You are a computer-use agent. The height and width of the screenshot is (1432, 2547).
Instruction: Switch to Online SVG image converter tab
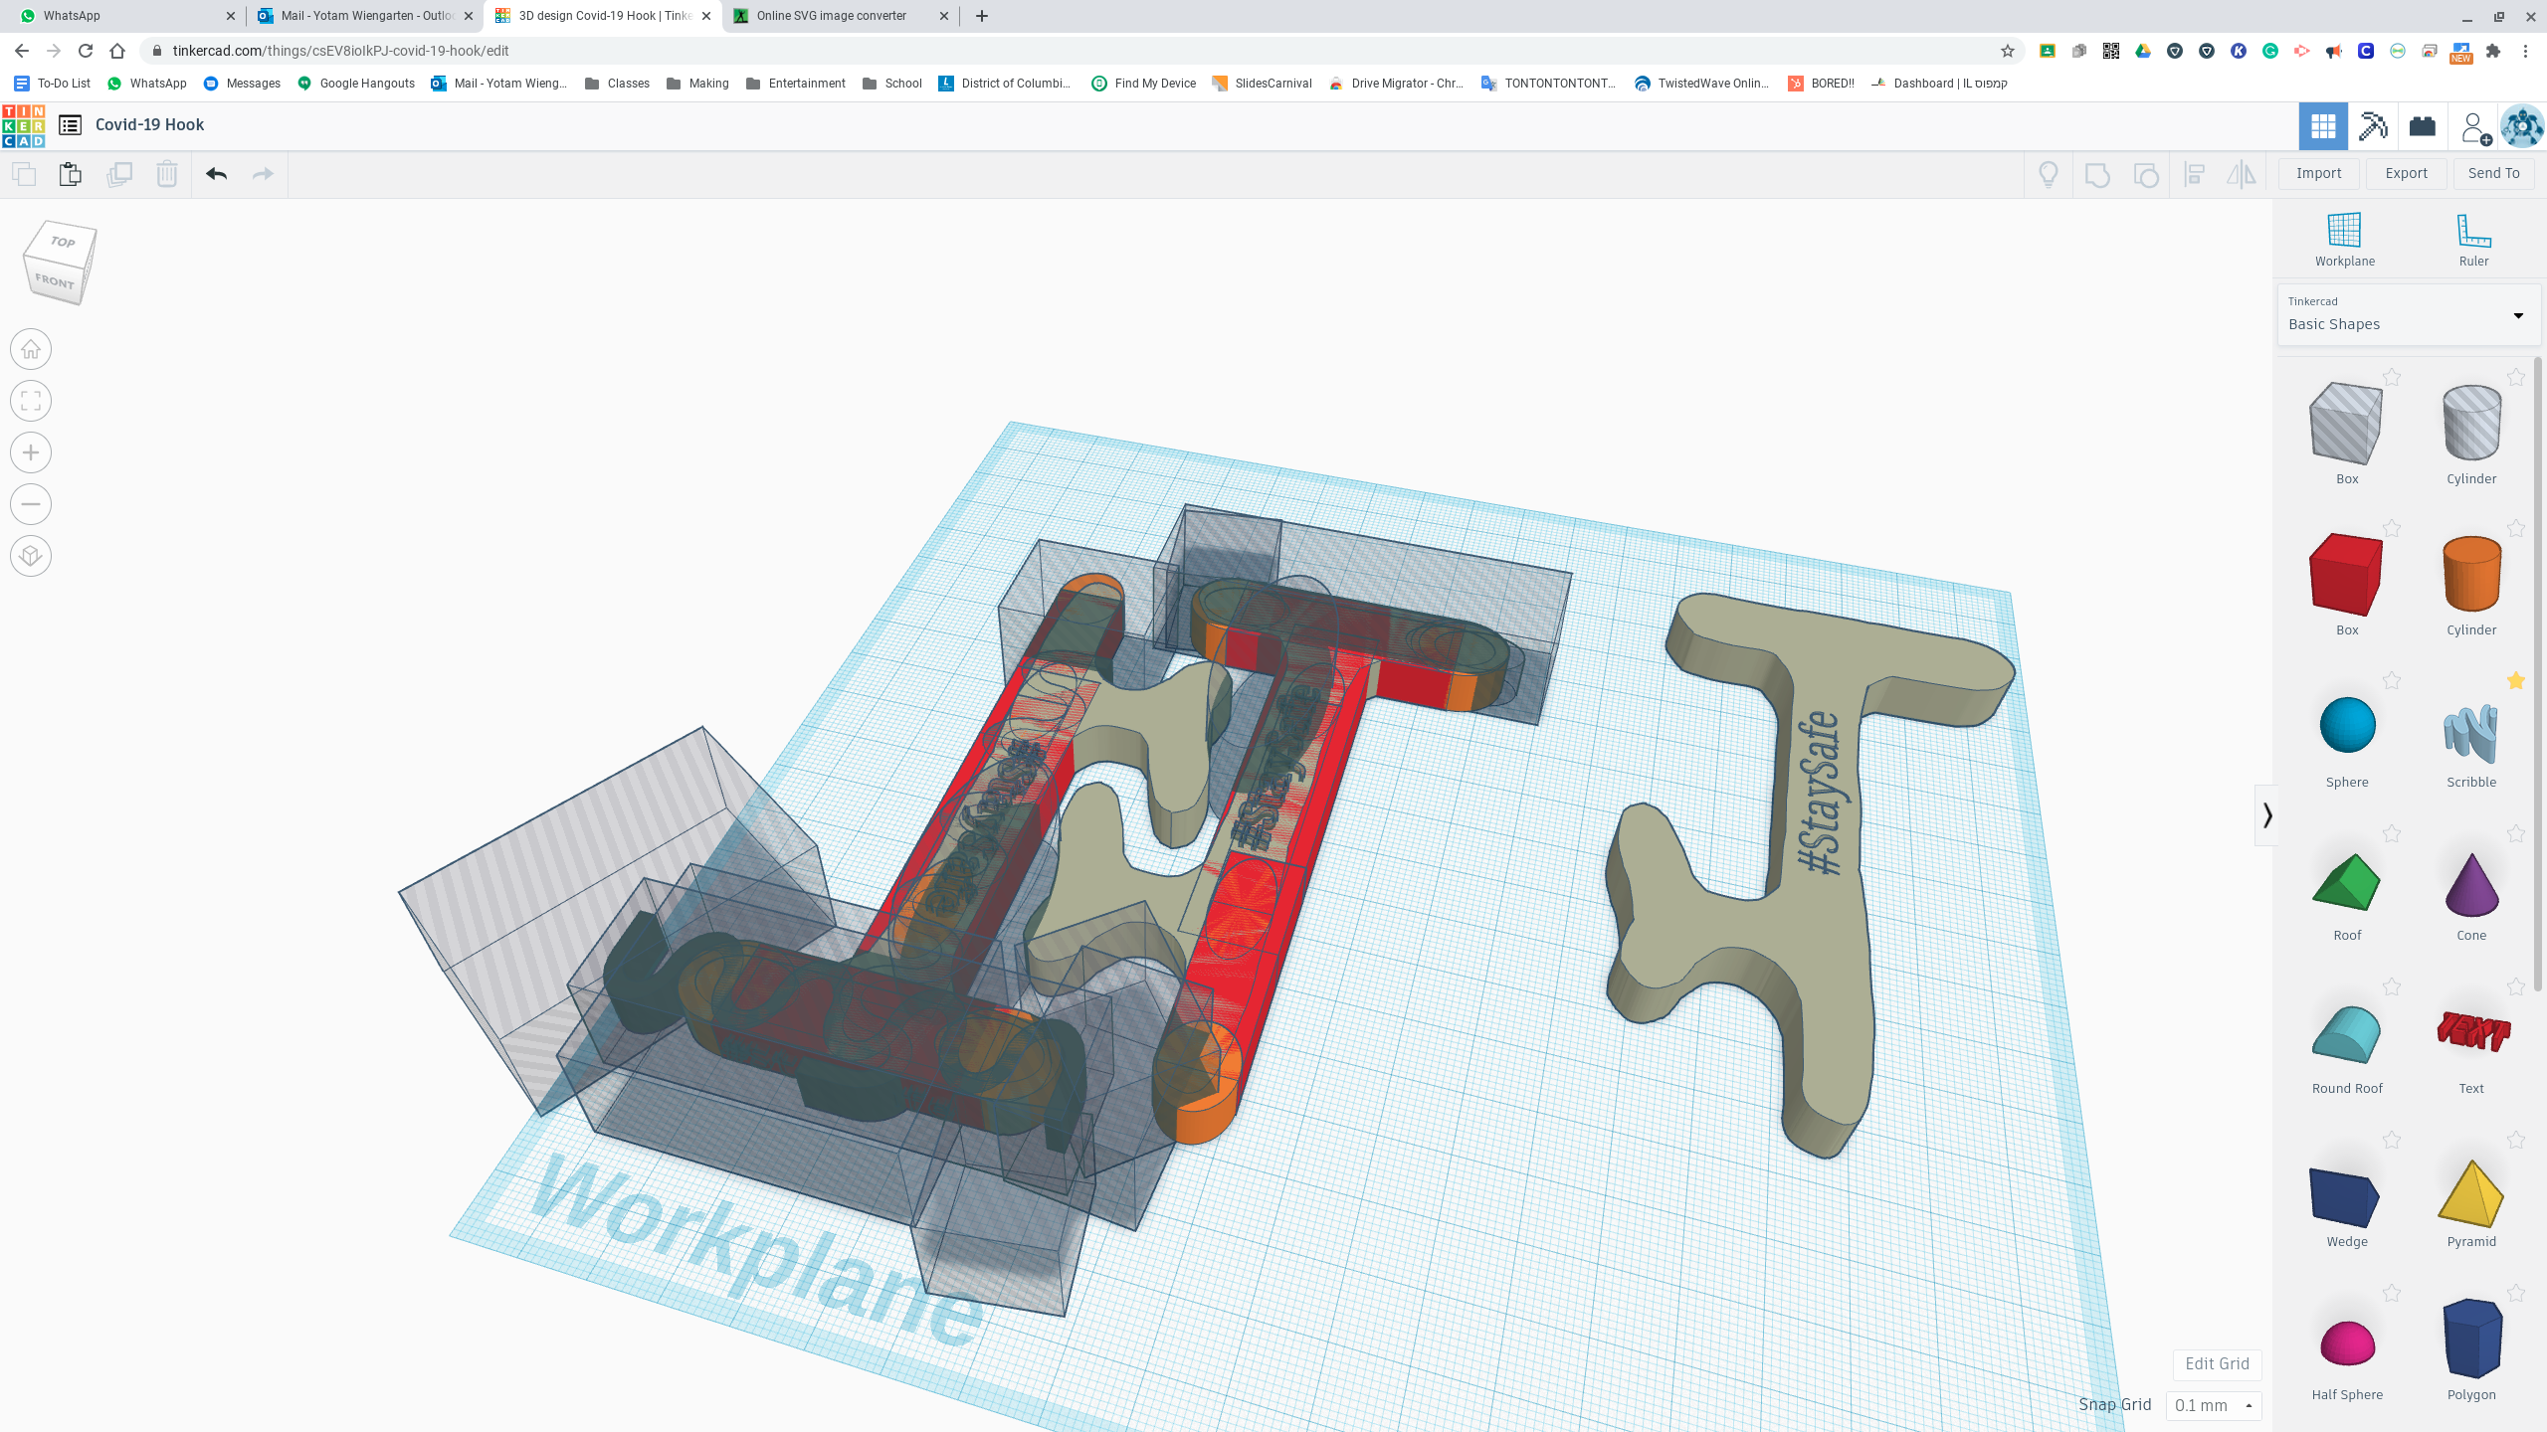pyautogui.click(x=842, y=16)
